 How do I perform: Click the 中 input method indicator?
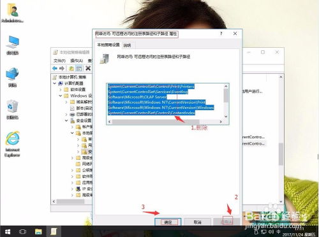coord(279,231)
